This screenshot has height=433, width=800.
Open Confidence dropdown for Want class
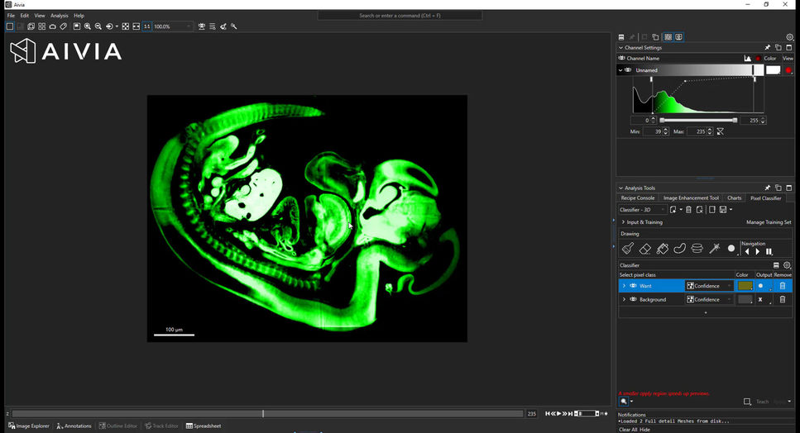click(x=709, y=286)
